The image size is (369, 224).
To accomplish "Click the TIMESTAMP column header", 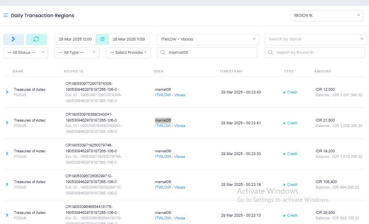I will [x=231, y=71].
